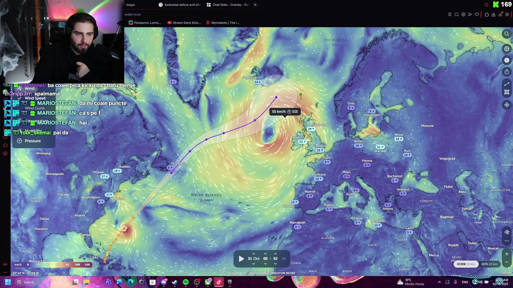
Task: Click the storm forecast point near Iceland
Action: [x=276, y=97]
